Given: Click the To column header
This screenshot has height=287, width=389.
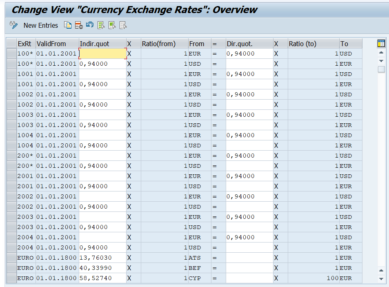Looking at the screenshot, I should (351, 44).
